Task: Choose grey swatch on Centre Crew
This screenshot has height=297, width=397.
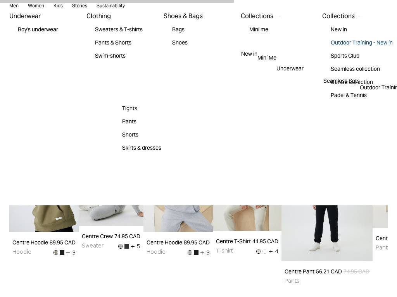Action: 121,246
